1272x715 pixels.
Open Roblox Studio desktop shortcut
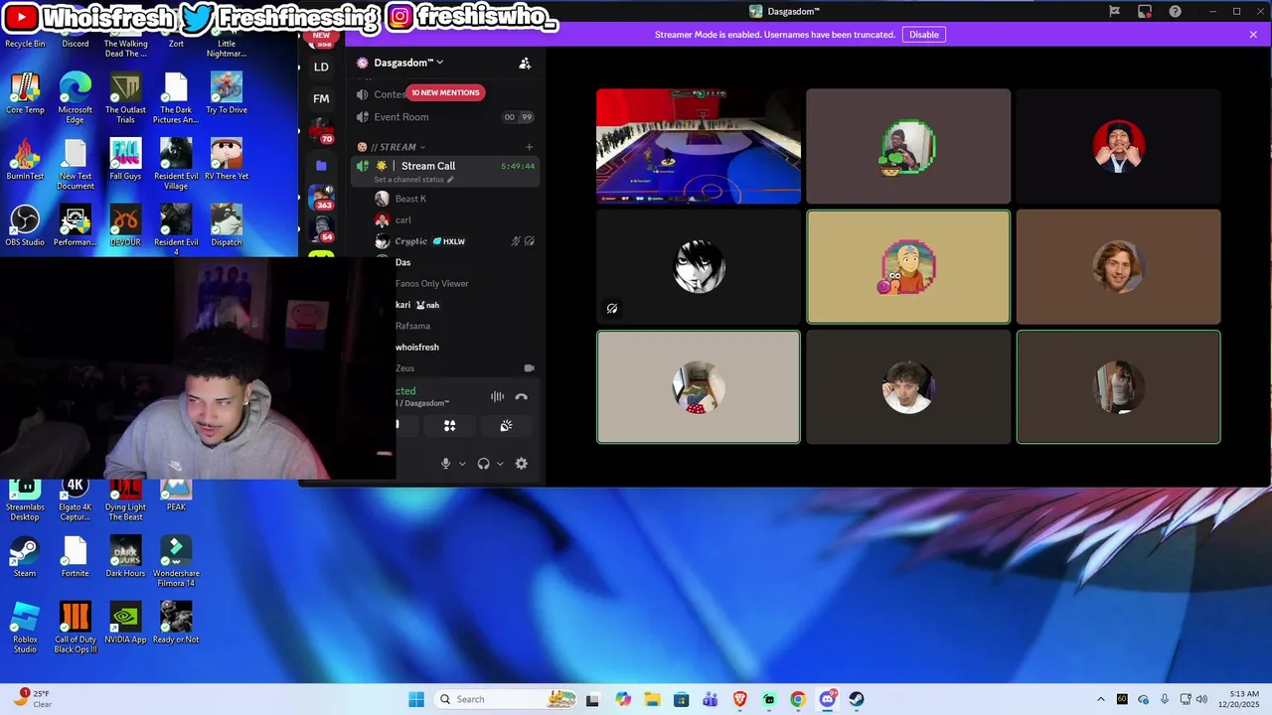tap(25, 628)
